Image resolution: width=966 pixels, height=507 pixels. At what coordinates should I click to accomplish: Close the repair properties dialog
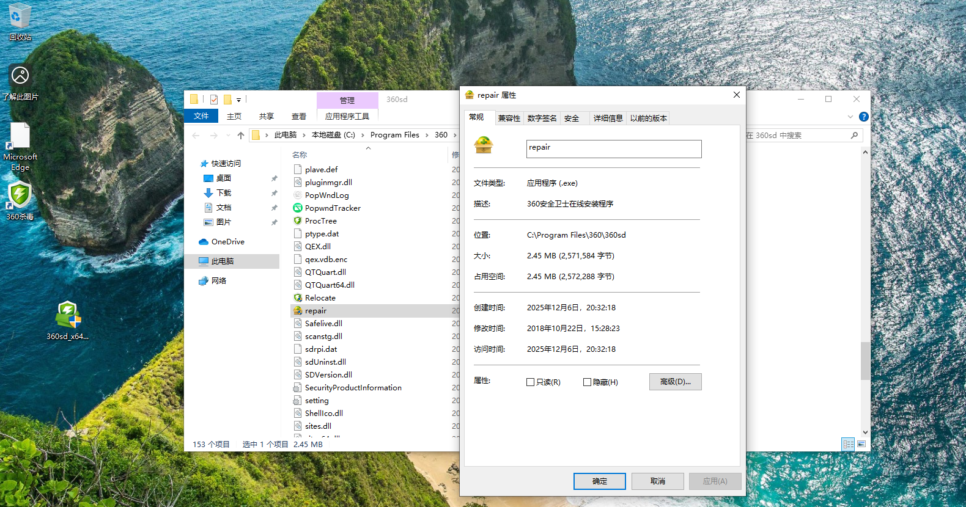tap(737, 95)
